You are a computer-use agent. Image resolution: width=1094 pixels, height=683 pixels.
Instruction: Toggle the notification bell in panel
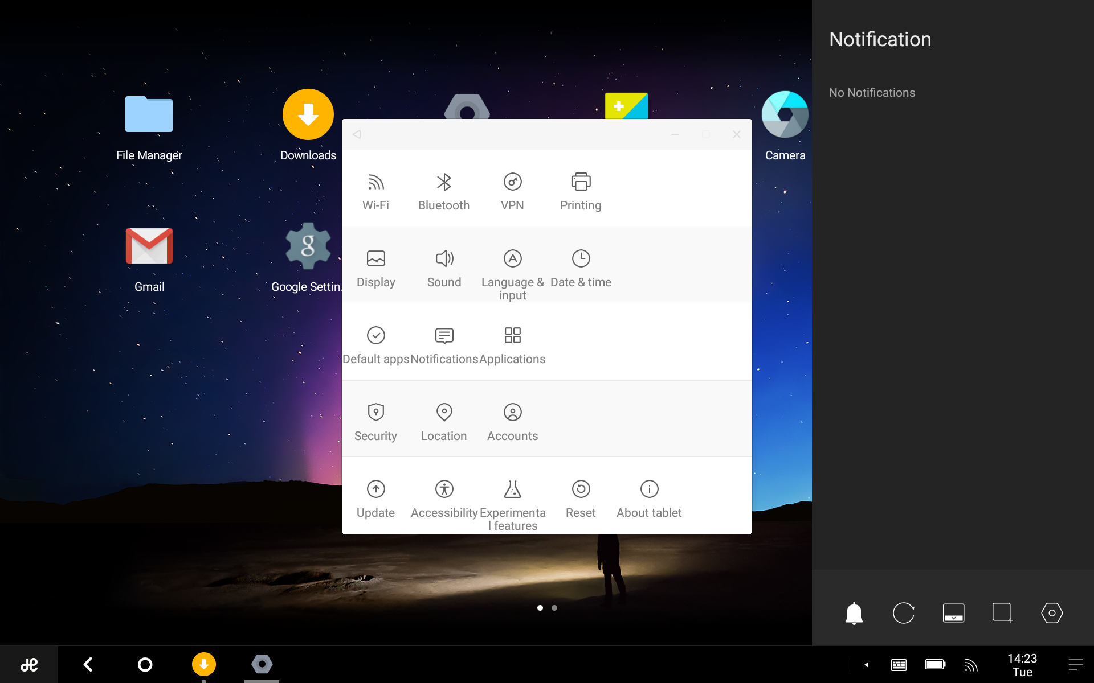coord(854,613)
